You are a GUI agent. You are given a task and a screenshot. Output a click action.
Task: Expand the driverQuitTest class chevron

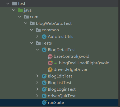[x=37, y=96]
